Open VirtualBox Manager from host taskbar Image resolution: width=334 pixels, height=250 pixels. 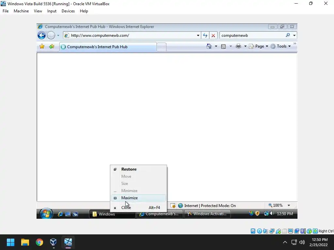(53, 242)
